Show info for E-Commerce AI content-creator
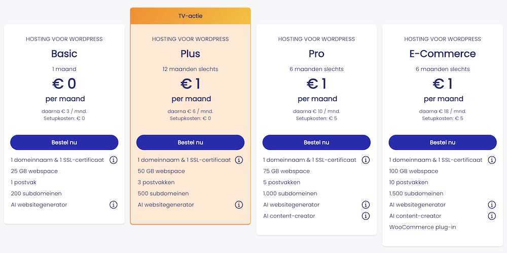Viewport: 507px width, 253px height. click(492, 216)
